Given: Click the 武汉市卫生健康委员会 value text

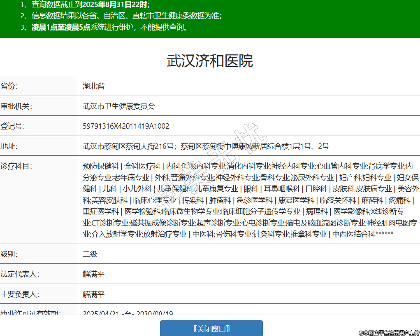Looking at the screenshot, I should [119, 106].
